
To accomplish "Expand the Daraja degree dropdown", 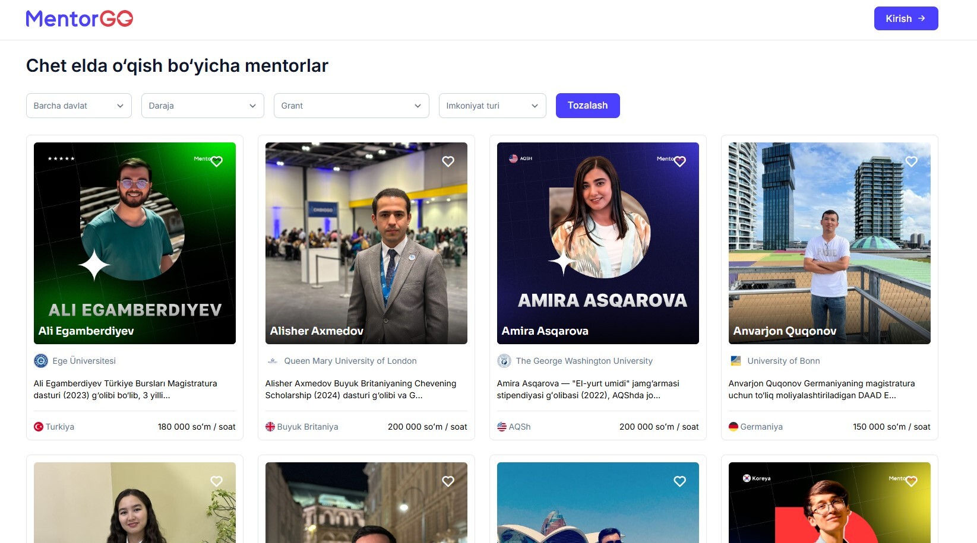I will (203, 106).
